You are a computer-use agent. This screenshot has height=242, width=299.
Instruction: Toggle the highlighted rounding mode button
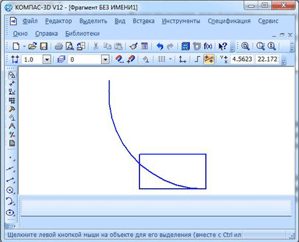[x=209, y=59]
